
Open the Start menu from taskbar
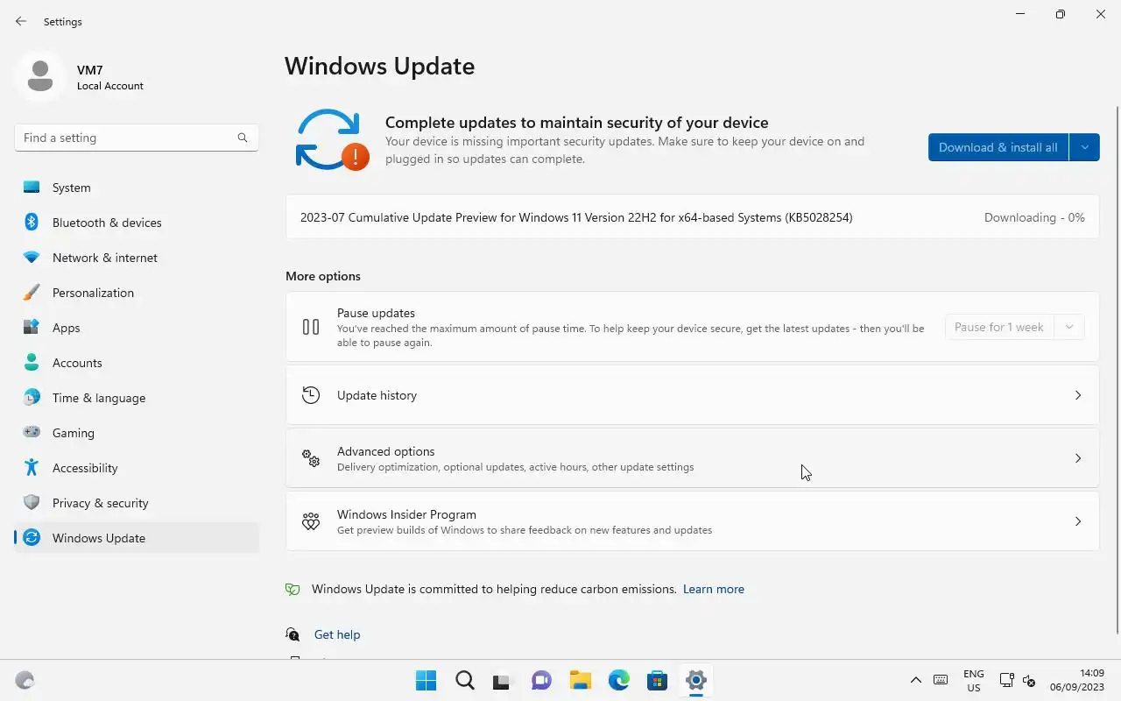(427, 680)
